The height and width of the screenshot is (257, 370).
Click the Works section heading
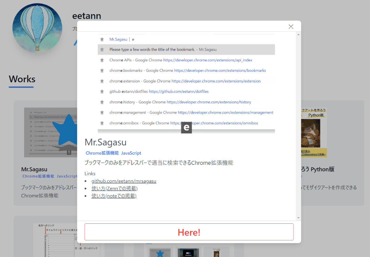[x=22, y=79]
